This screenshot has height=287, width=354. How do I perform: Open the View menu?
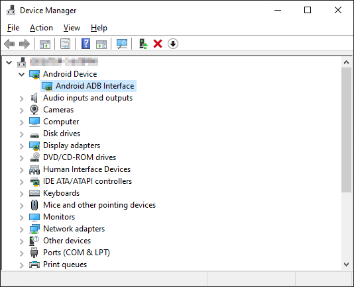pos(72,28)
